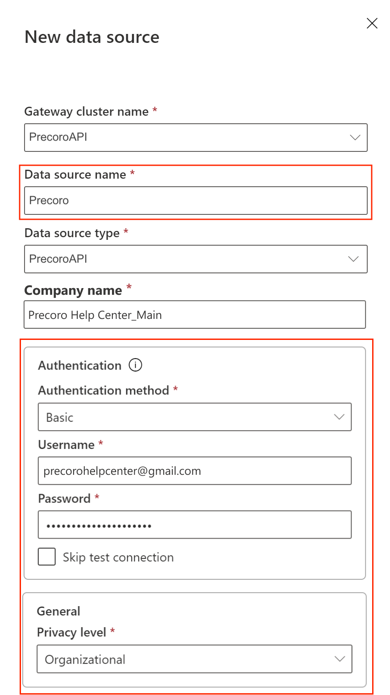
Task: Focus the Data source name text field
Action: (195, 201)
